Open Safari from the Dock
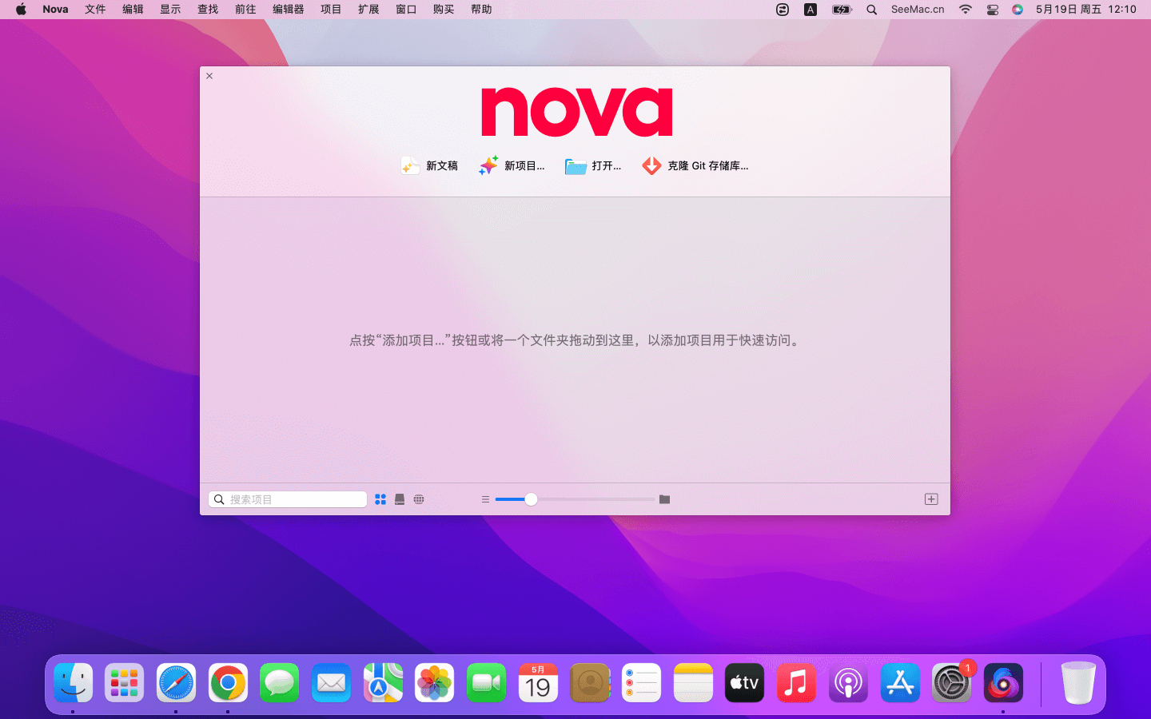 tap(176, 684)
